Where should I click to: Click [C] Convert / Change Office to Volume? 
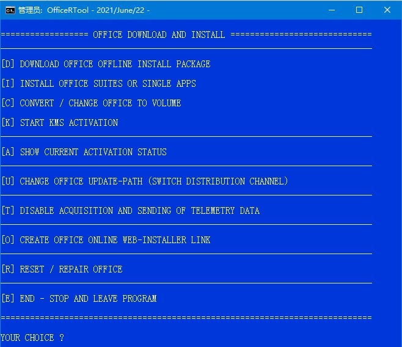(x=91, y=103)
